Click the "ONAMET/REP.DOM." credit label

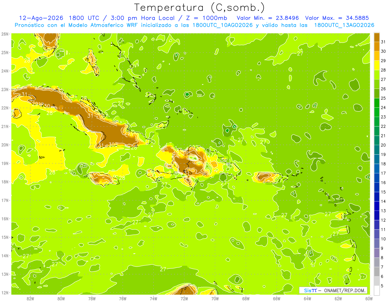[x=344, y=291]
